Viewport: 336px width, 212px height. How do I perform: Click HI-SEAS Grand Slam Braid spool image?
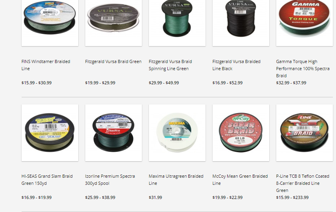tap(50, 133)
